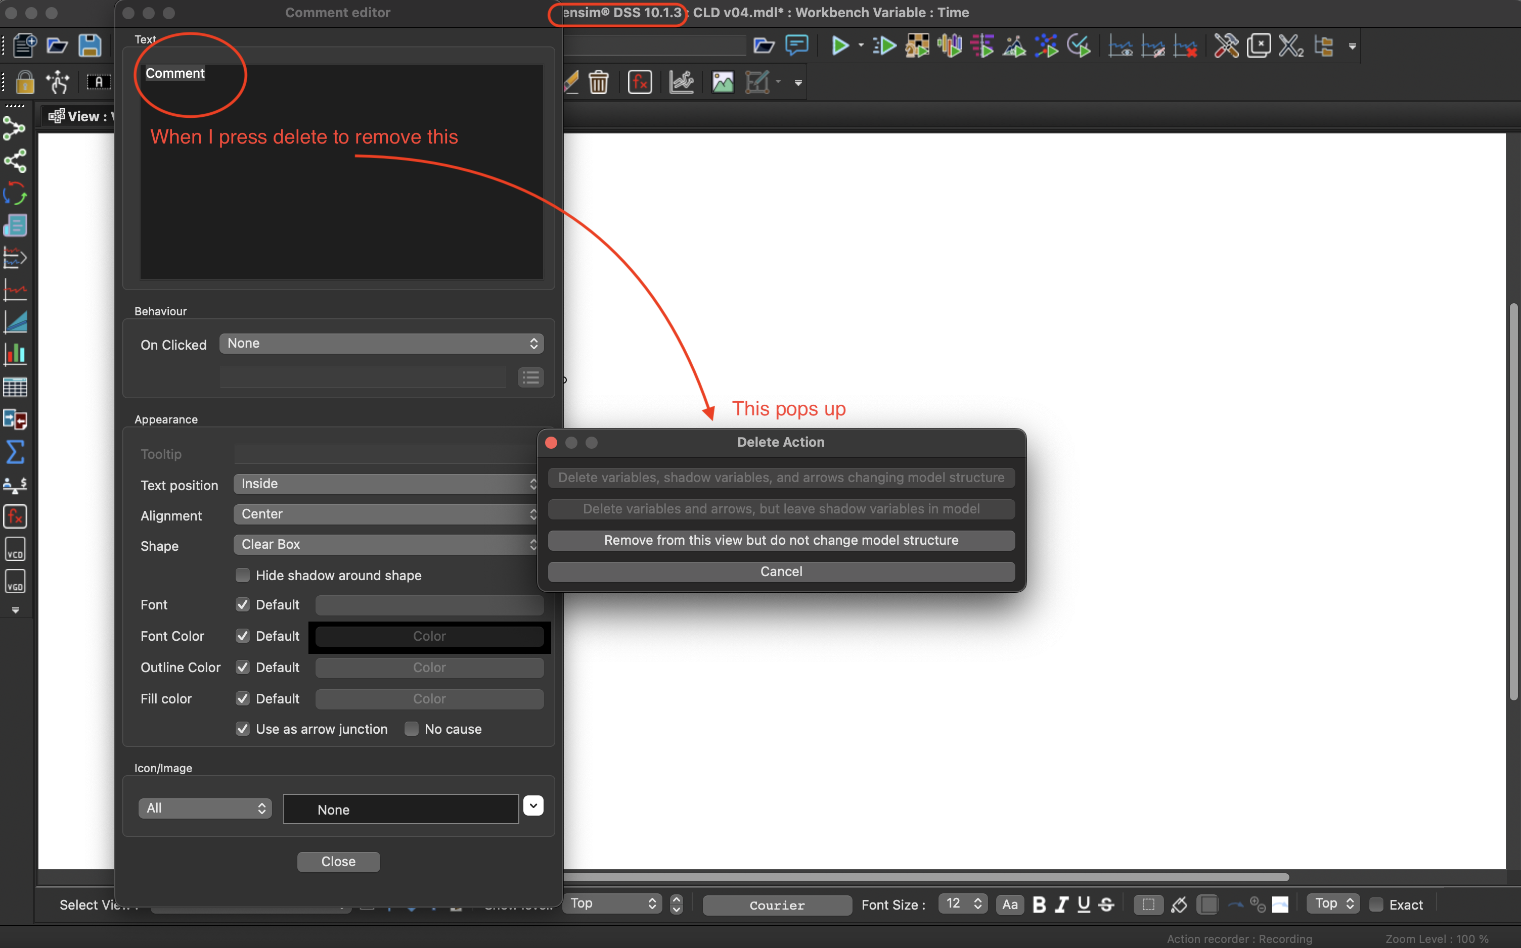The image size is (1521, 948).
Task: Click the Outline Color swatch
Action: tap(429, 667)
